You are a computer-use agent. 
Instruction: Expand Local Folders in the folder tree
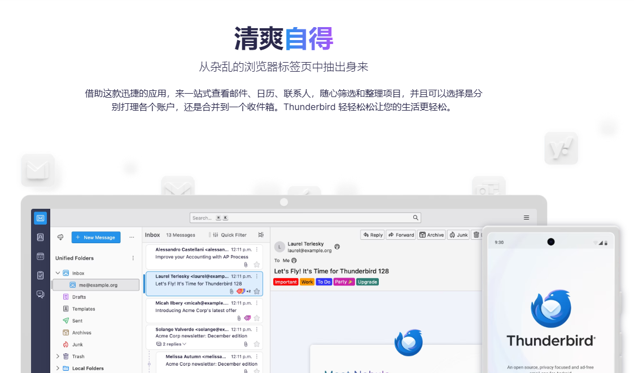tap(58, 368)
